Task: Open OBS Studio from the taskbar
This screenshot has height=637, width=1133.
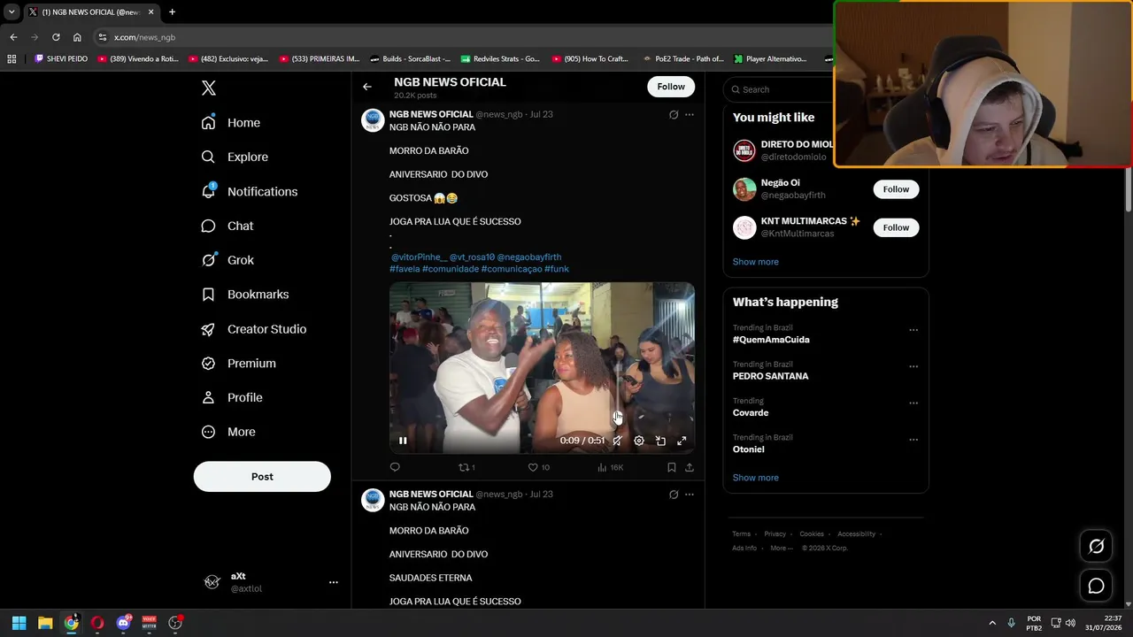Action: (175, 623)
